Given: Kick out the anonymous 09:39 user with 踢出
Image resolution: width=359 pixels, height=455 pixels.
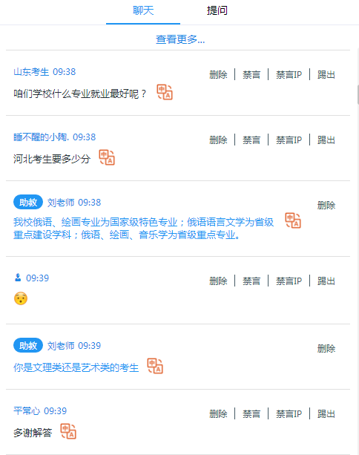Looking at the screenshot, I should (x=326, y=281).
